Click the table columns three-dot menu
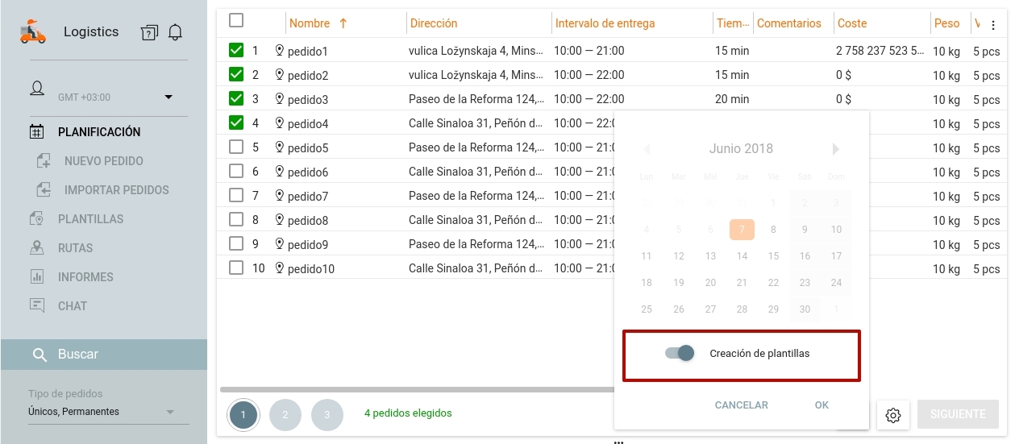The height and width of the screenshot is (444, 1015). pos(993,23)
